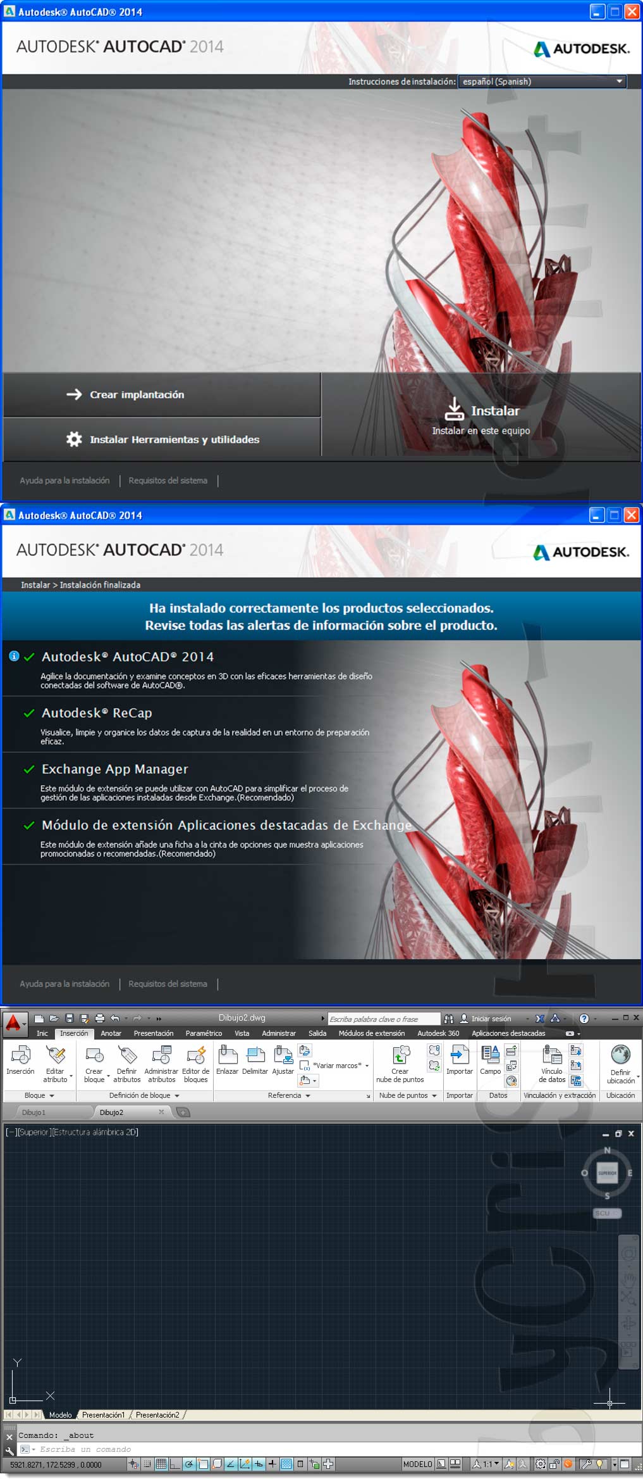Screen dimensions: 643x1479
Task: Open the SCU dropdown below ViewCube
Action: click(x=607, y=1213)
